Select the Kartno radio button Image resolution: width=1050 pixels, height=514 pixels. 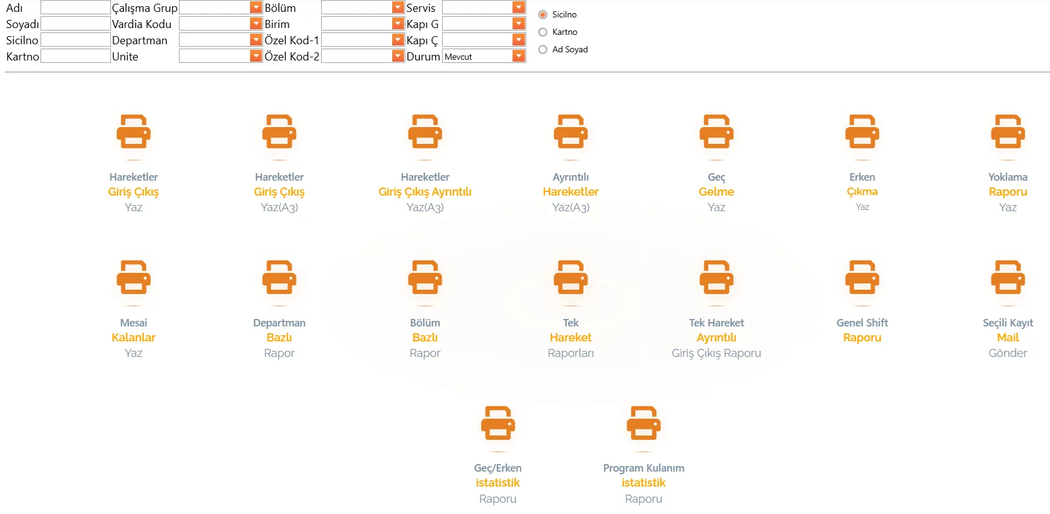543,32
